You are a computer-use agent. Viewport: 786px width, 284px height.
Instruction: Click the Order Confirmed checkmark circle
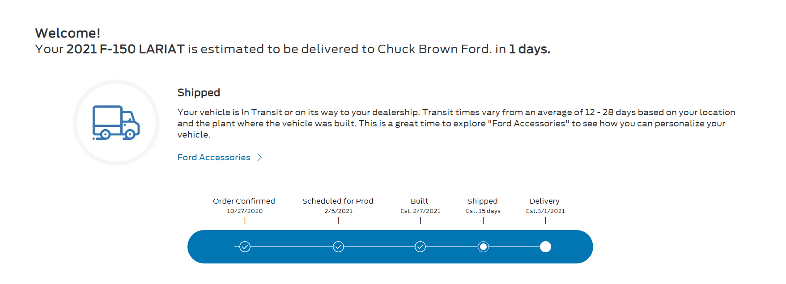coord(245,247)
